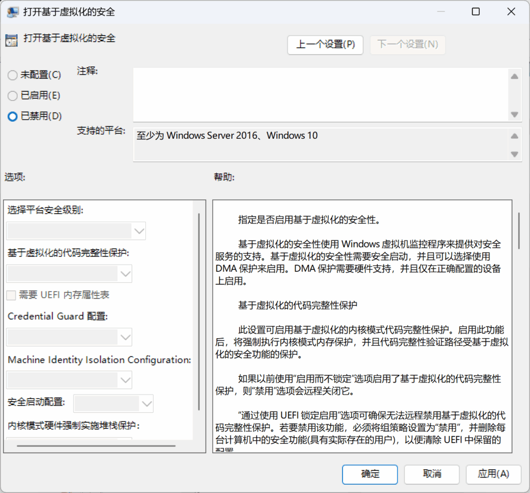Click the comment box scroll down arrow
Viewport: 530px width, 493px height.
click(514, 114)
